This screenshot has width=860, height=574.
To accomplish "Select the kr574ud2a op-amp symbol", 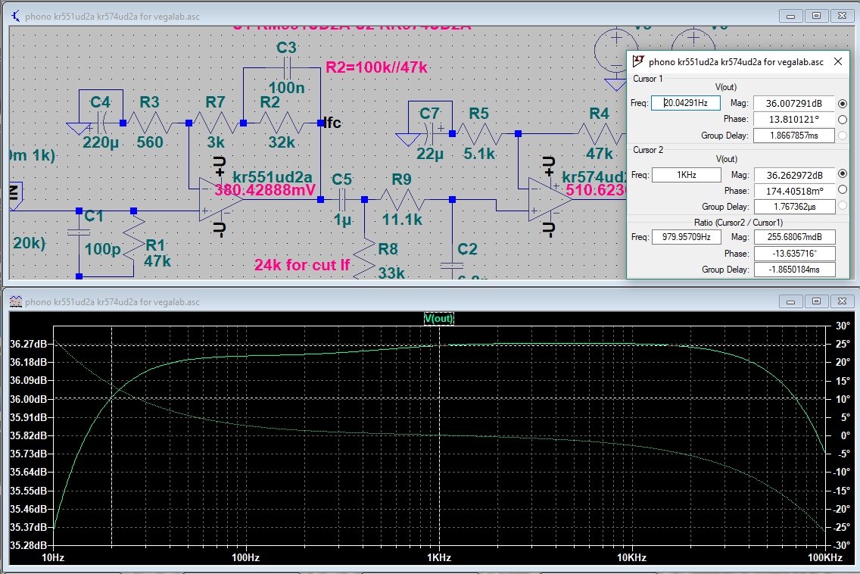I will pos(550,200).
